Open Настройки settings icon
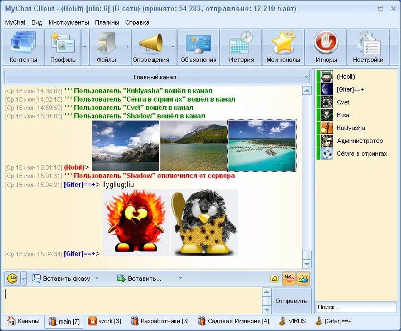401x331 pixels. (368, 42)
